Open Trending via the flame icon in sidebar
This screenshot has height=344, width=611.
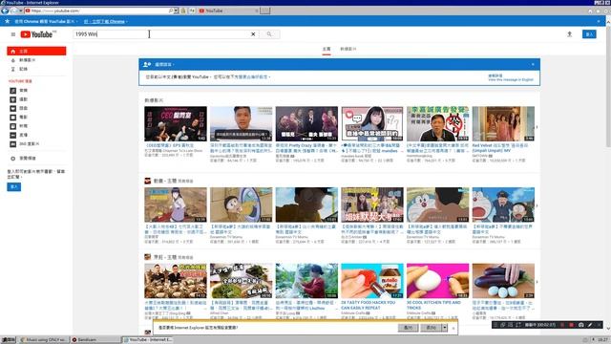[12, 60]
